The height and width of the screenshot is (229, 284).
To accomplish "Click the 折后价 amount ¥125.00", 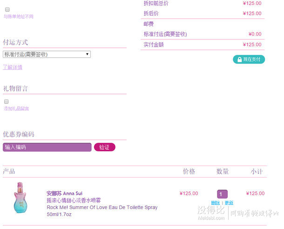I will 252,13.
